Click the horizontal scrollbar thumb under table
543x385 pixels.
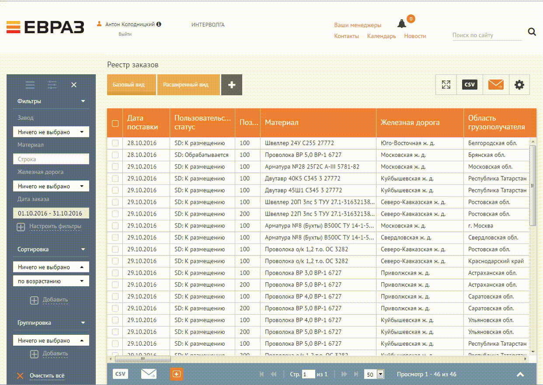click(x=143, y=359)
